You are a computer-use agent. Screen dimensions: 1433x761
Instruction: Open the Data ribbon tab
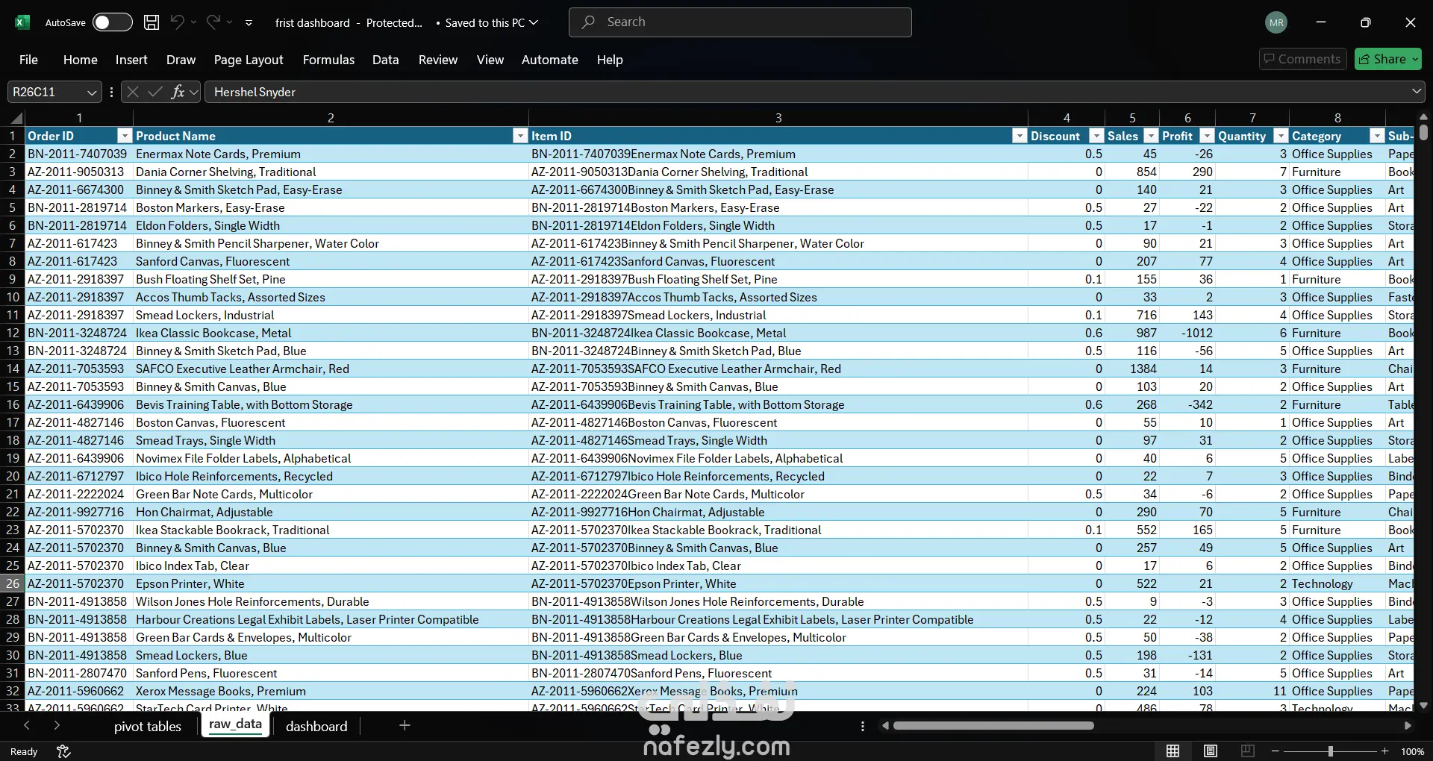385,60
